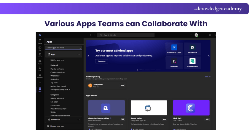Click the See more button

pos(102,61)
